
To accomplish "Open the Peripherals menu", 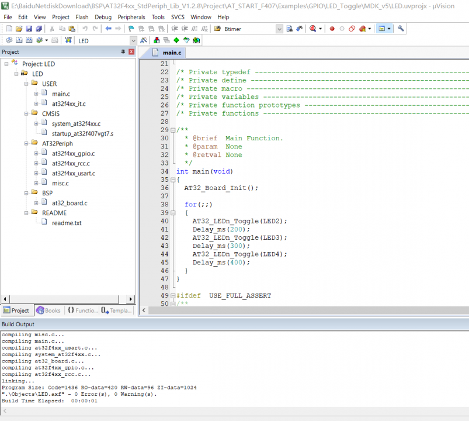I will [x=131, y=17].
